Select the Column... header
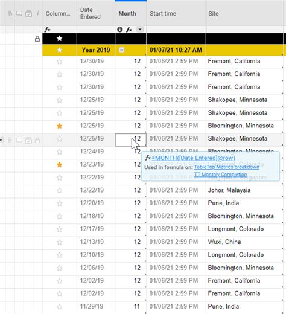 coord(60,13)
